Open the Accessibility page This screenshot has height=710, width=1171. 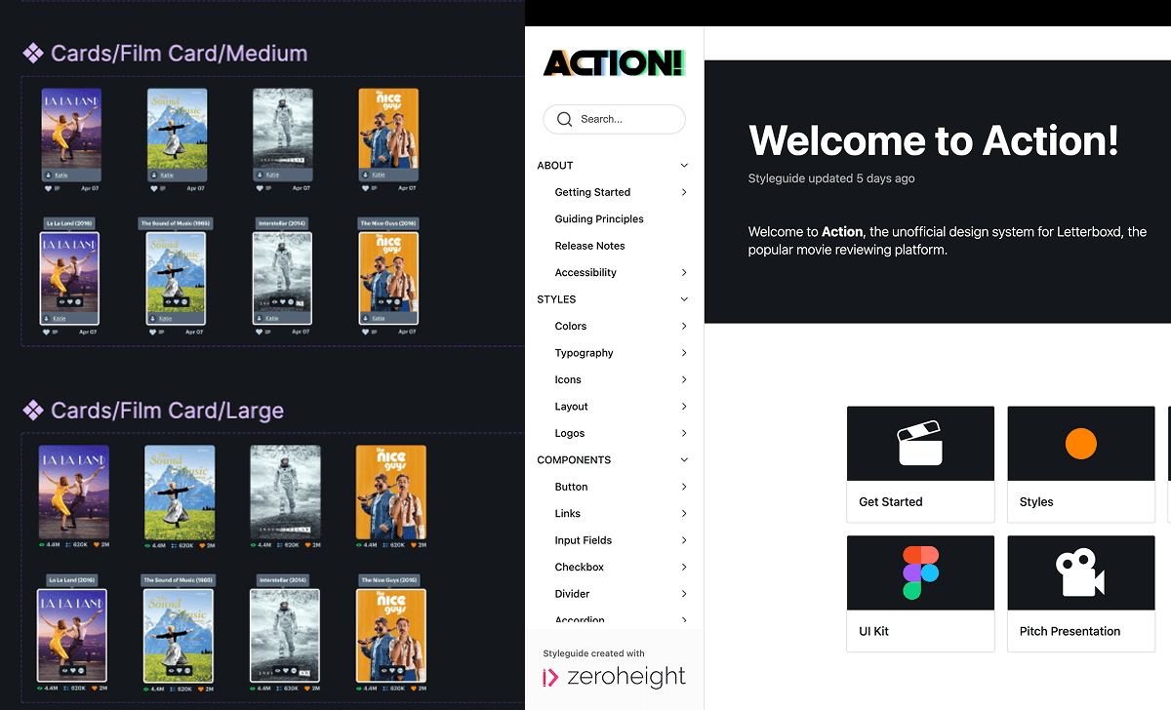[x=585, y=273]
